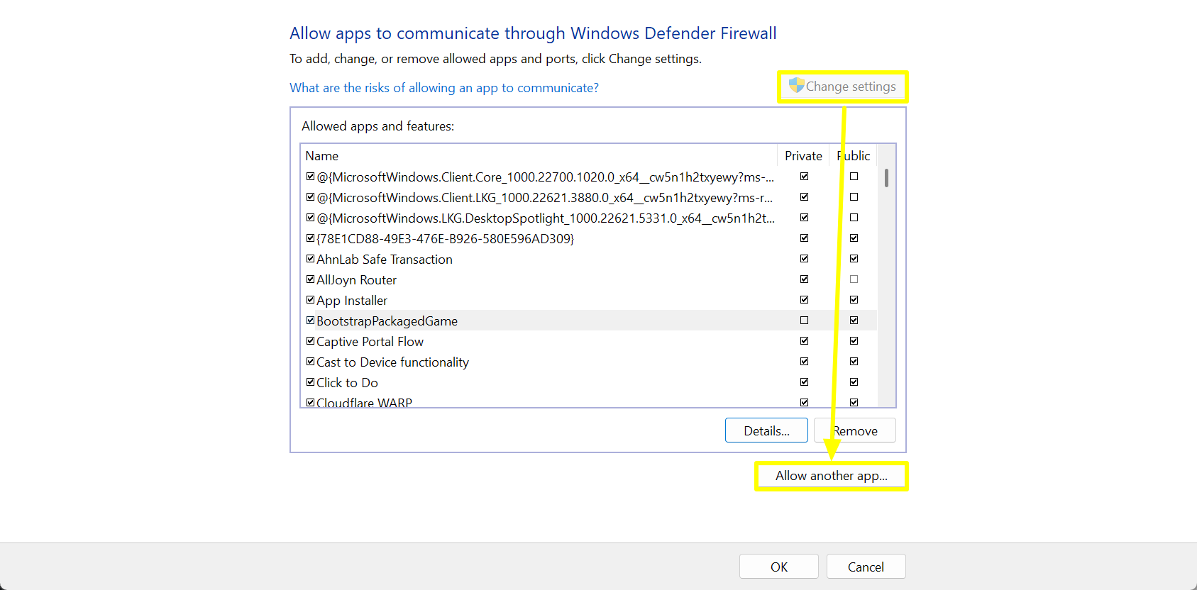The width and height of the screenshot is (1197, 590).
Task: Click the Change settings button
Action: 842,87
